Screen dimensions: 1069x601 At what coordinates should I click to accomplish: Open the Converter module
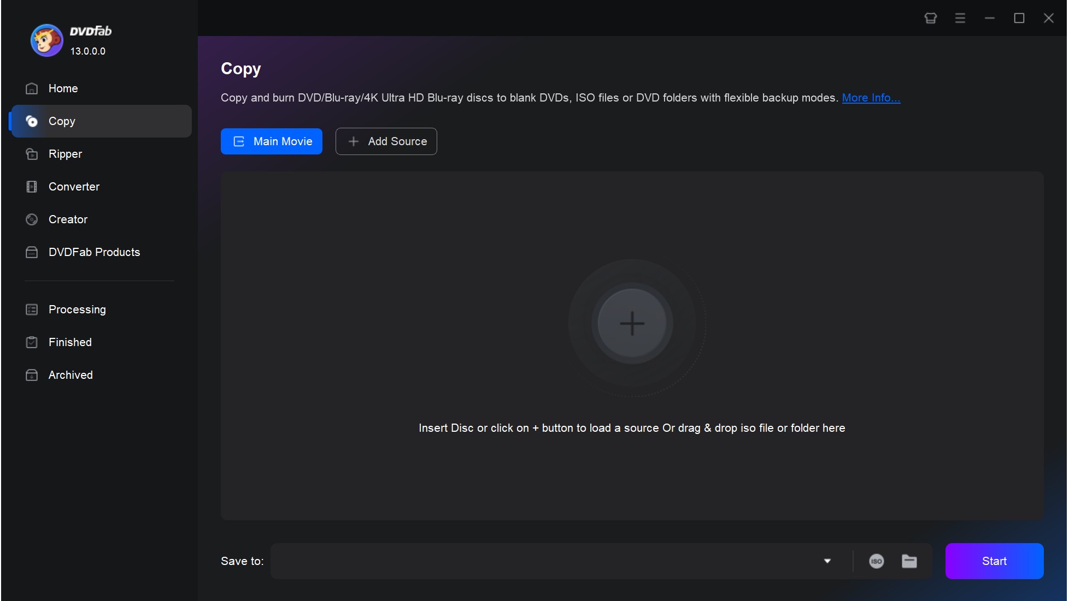pos(73,186)
